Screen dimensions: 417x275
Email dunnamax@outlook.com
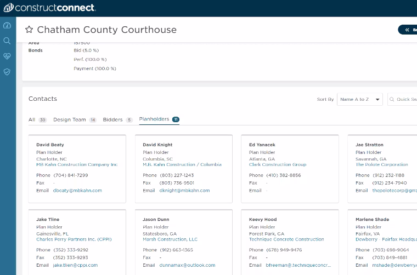coord(187,265)
